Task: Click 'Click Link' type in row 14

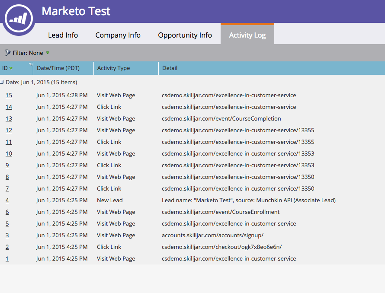Action: [x=109, y=107]
